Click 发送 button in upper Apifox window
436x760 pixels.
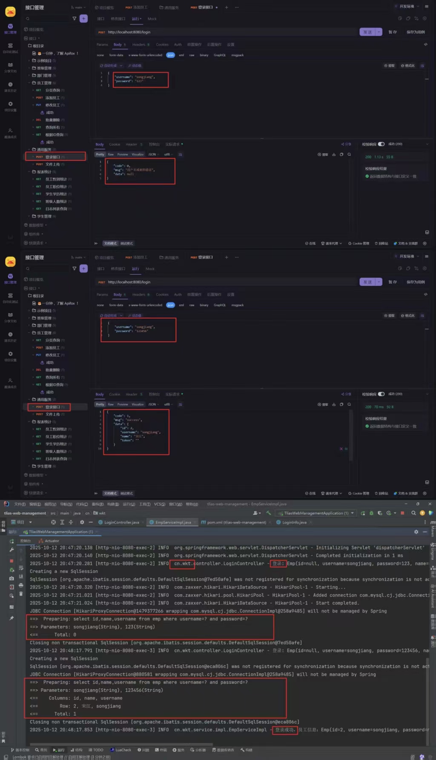point(367,32)
